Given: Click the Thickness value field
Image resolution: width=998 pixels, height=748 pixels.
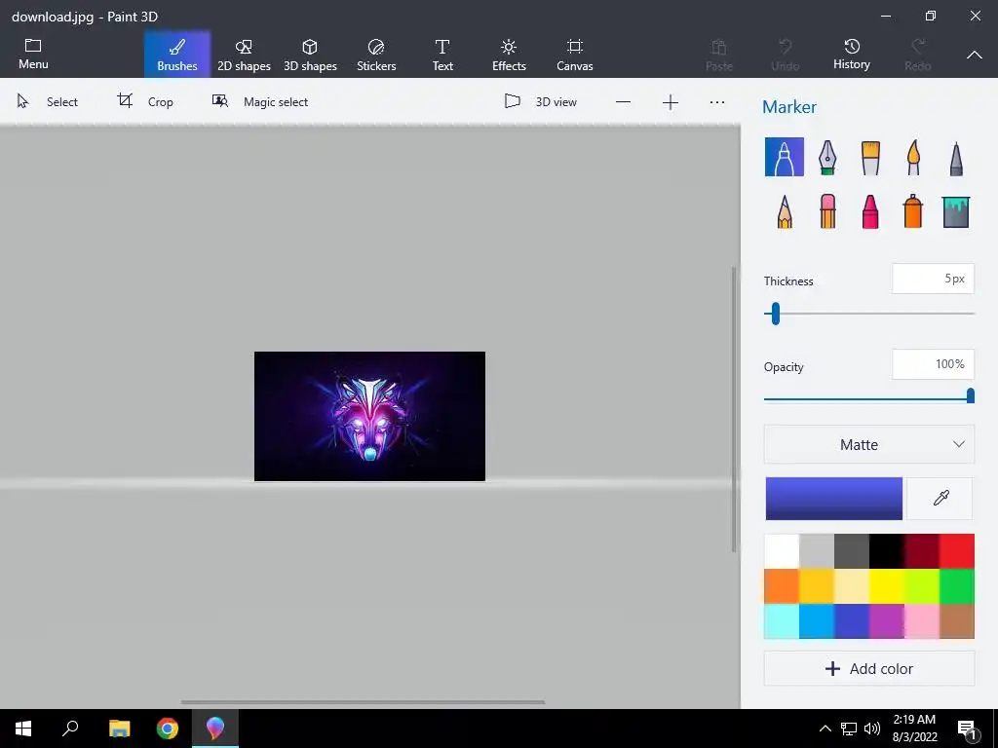Looking at the screenshot, I should pos(933,279).
